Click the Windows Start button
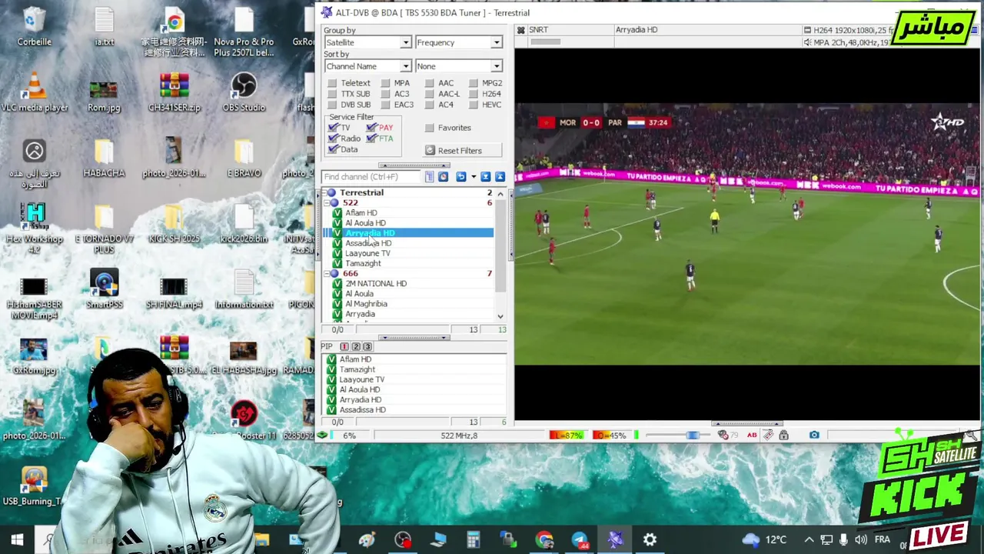This screenshot has height=554, width=984. click(x=17, y=539)
